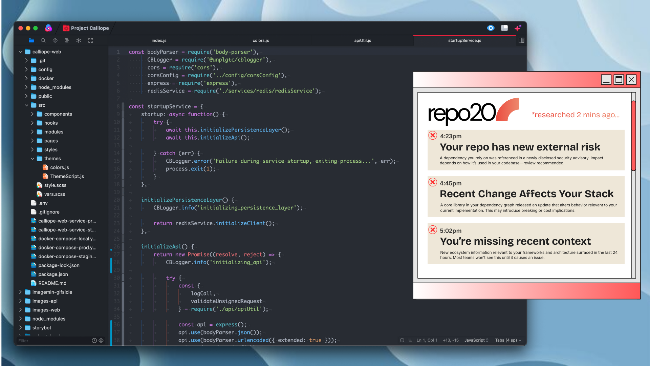Collapse the themes folder
Screen dimensions: 650x366
click(x=32, y=158)
